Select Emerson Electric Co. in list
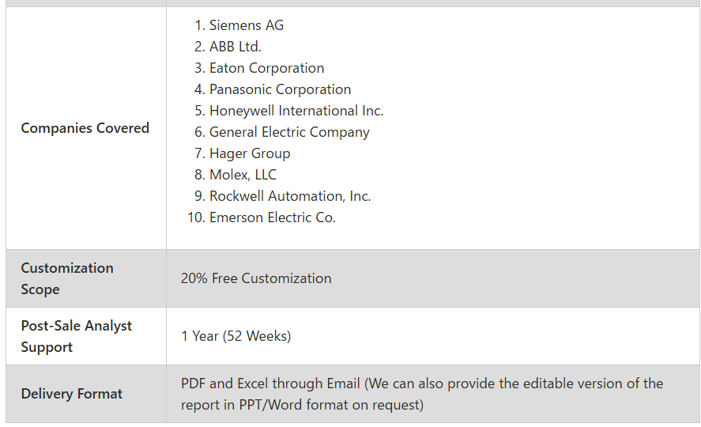 pyautogui.click(x=273, y=217)
